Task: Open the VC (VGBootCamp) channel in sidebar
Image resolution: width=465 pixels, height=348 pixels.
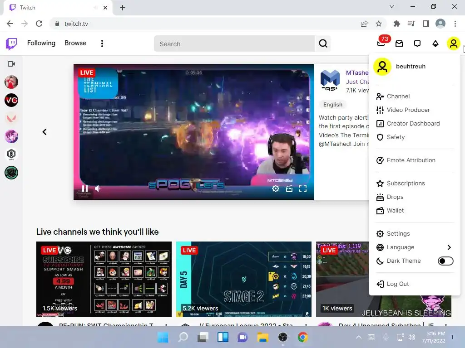Action: point(11,100)
